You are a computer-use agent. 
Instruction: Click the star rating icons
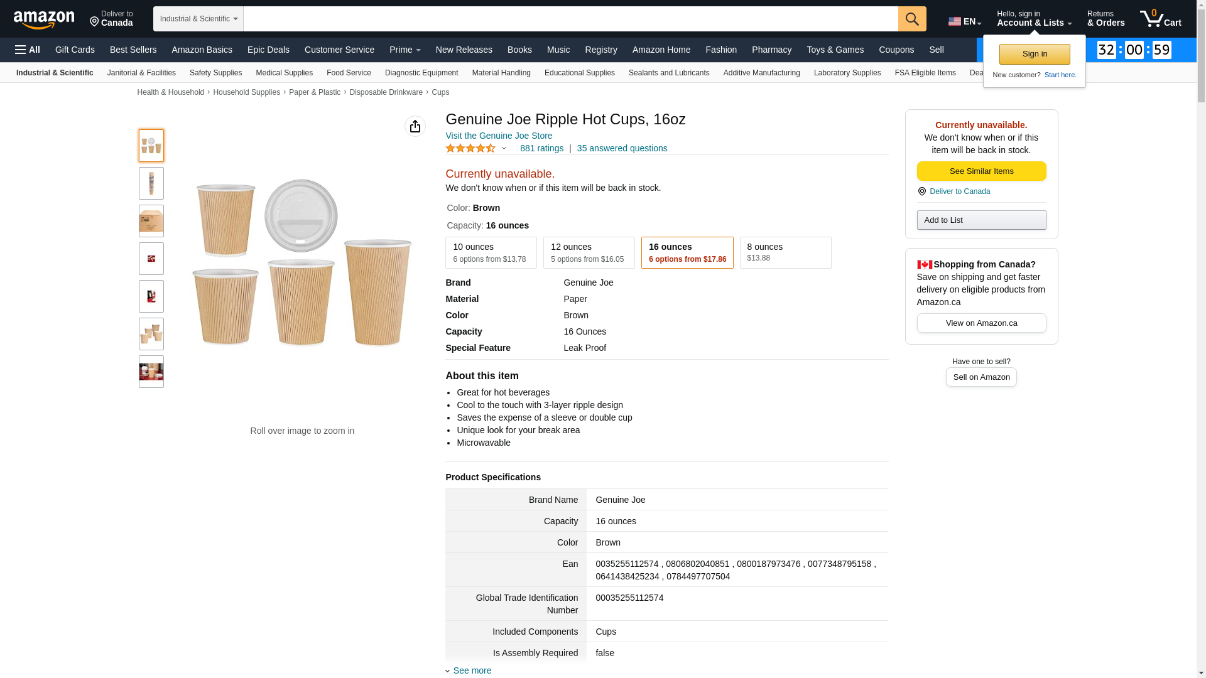470,149
